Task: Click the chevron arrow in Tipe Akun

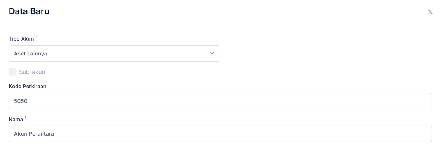Action: [x=212, y=54]
